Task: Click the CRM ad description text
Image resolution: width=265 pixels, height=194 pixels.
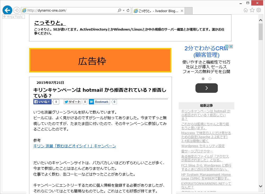Action: (x=206, y=67)
